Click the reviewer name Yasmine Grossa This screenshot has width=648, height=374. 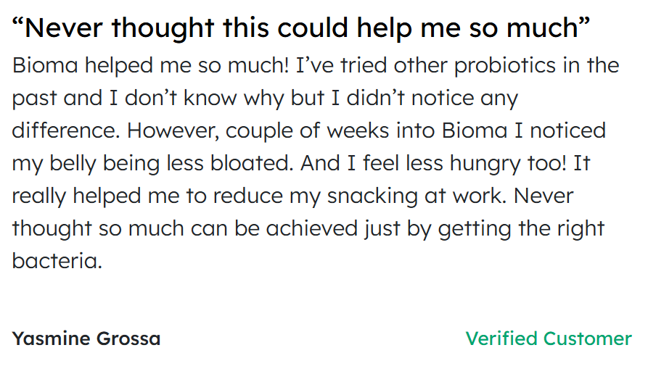(86, 338)
